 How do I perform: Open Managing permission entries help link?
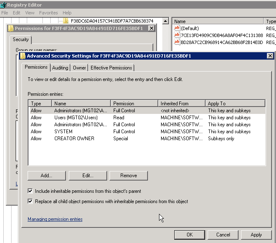click(55, 219)
